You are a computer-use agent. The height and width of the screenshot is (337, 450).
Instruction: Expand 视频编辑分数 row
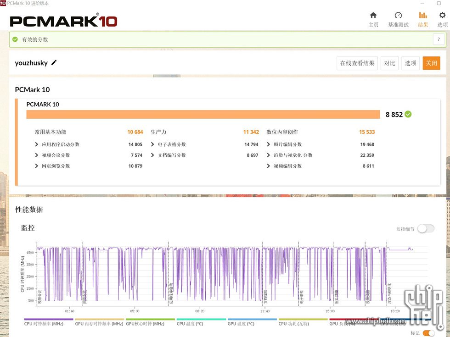[268, 166]
